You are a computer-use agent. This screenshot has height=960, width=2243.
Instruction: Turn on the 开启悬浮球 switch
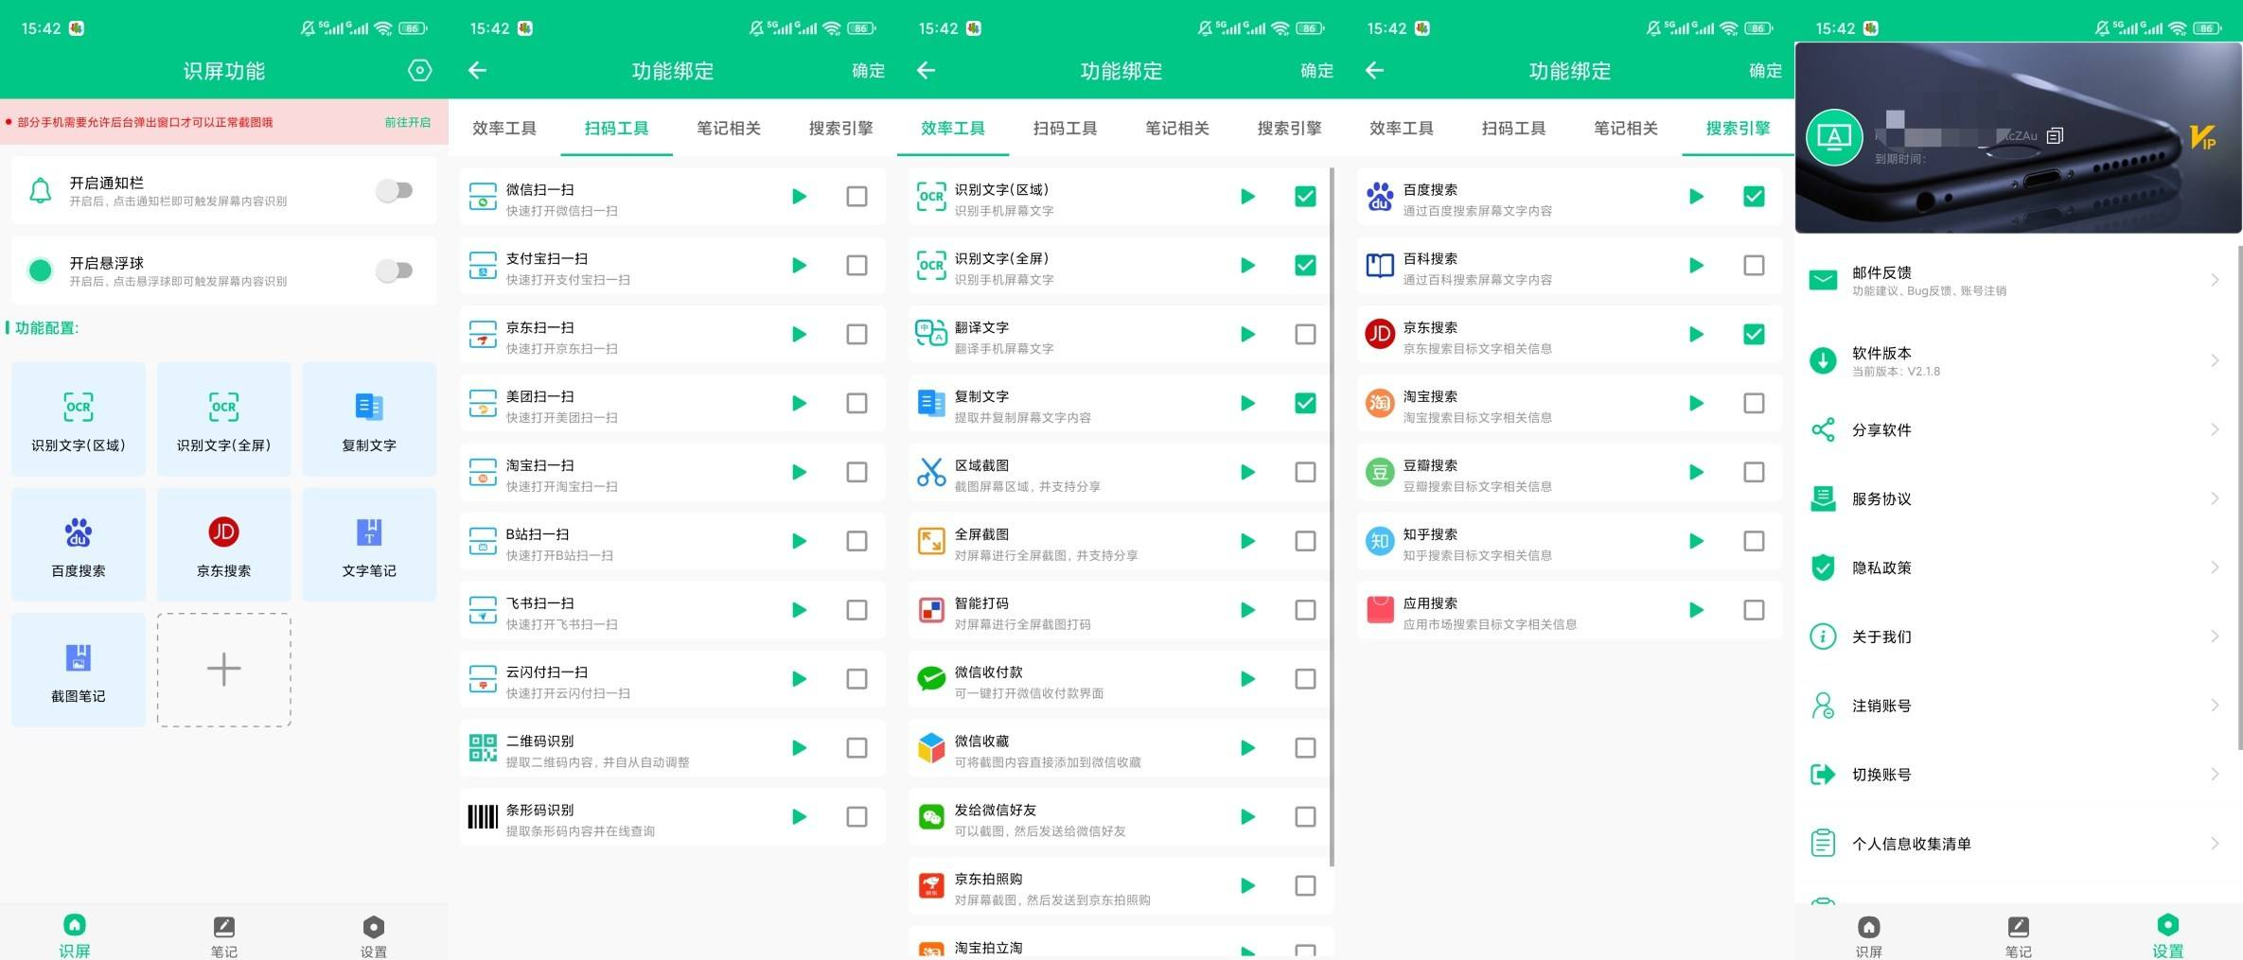(x=395, y=271)
